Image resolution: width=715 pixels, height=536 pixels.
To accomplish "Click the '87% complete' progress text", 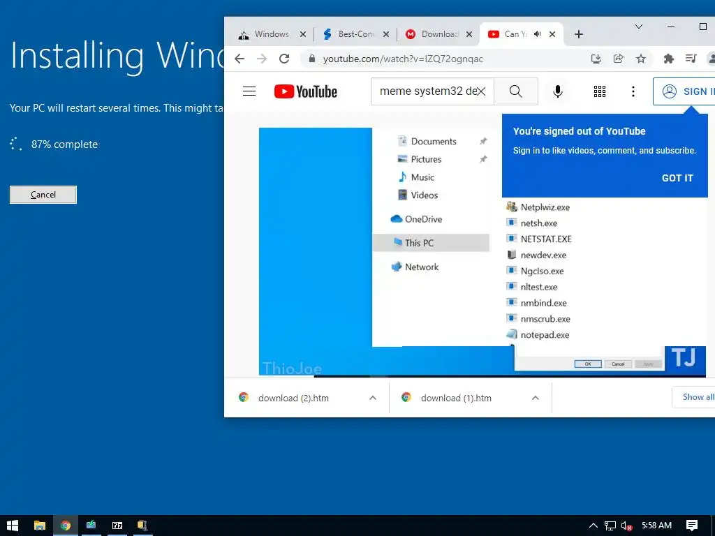I will pyautogui.click(x=64, y=144).
